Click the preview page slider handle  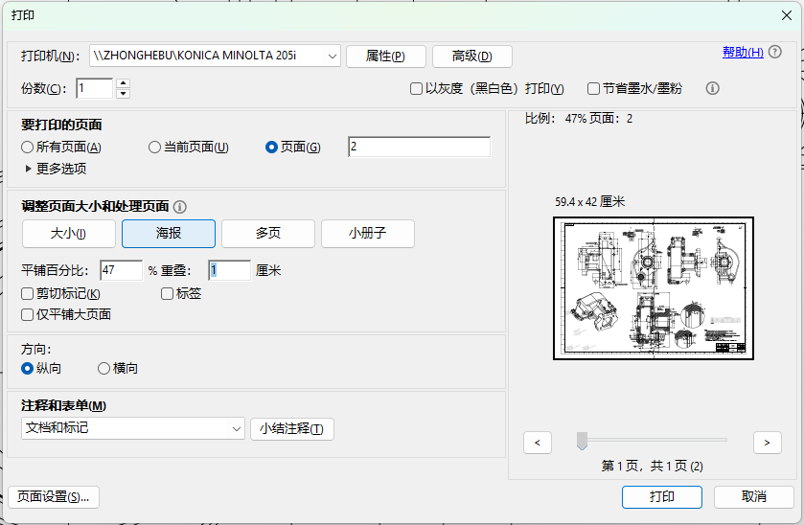pyautogui.click(x=582, y=441)
